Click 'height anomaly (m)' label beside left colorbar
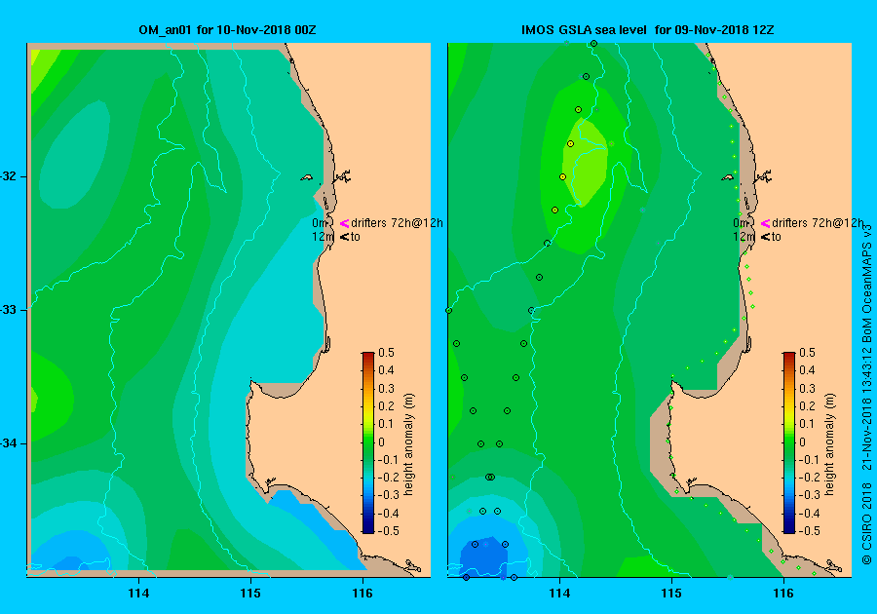This screenshot has width=877, height=614. click(x=409, y=444)
